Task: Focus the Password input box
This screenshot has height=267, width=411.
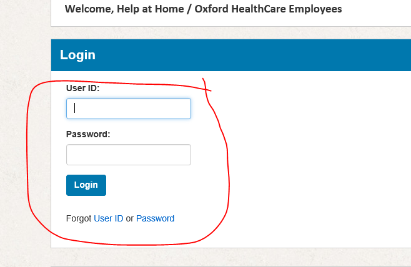Action: click(x=129, y=155)
